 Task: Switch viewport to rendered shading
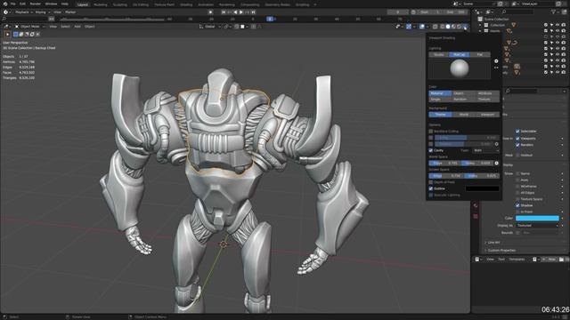(x=459, y=27)
